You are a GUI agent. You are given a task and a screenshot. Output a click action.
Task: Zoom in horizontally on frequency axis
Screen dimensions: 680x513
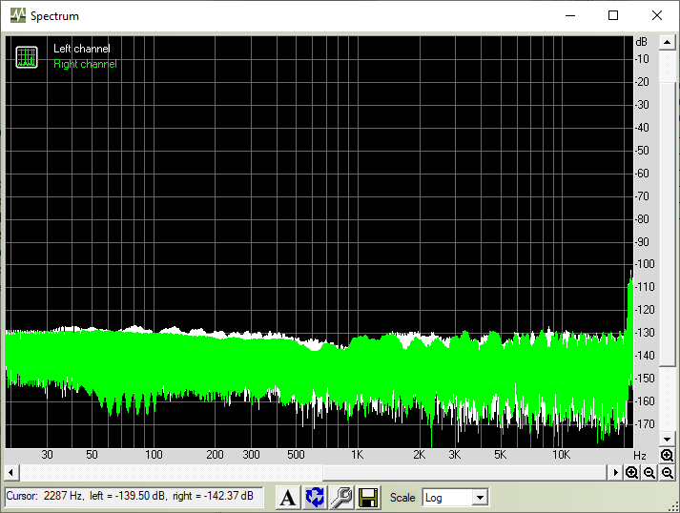(631, 473)
